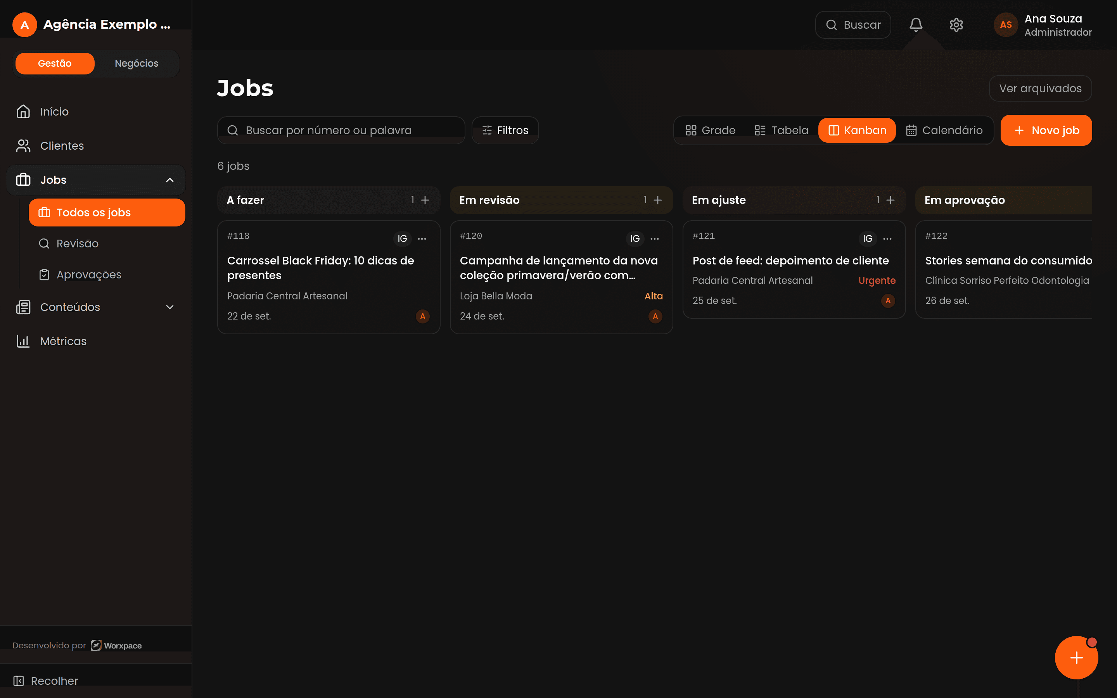Click the floating orange plus button
This screenshot has width=1117, height=698.
coord(1076,657)
